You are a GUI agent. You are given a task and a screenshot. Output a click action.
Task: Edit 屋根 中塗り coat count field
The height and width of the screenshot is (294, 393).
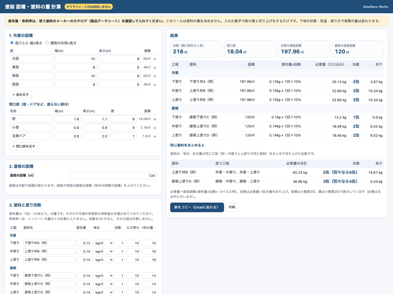click(x=120, y=284)
